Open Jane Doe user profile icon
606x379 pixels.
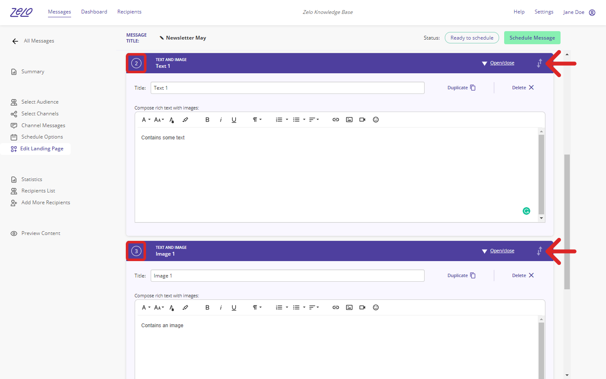coord(592,12)
